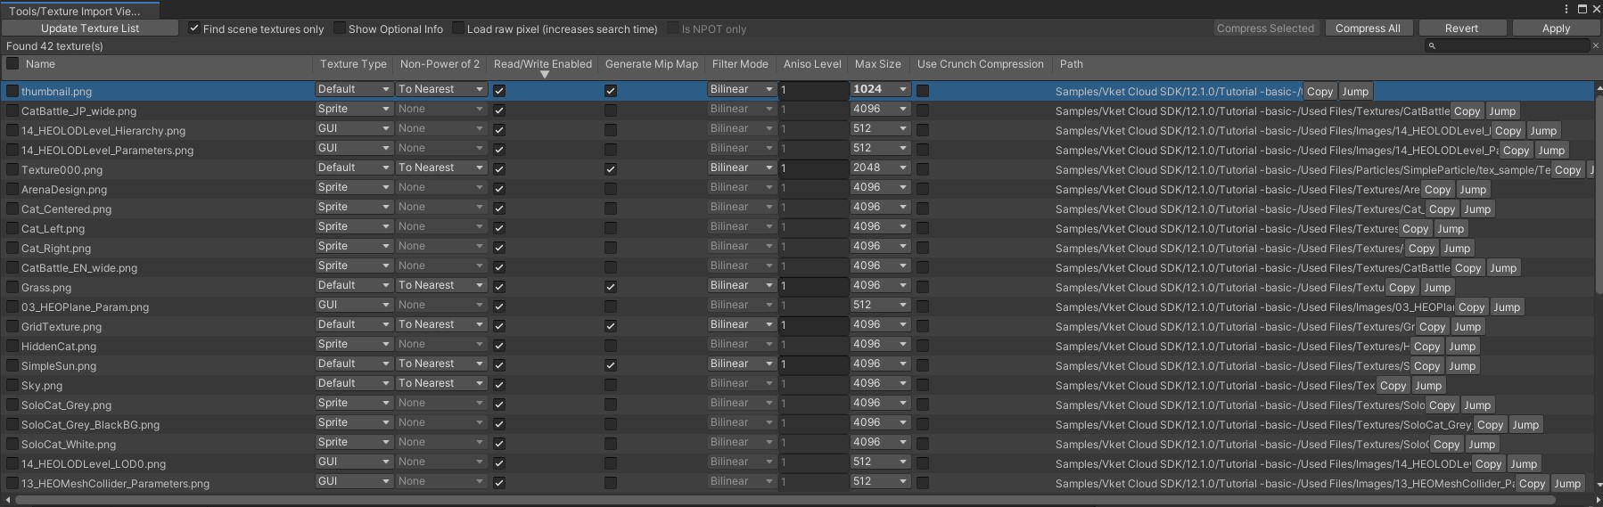Image resolution: width=1603 pixels, height=507 pixels.
Task: Sort by Name column header
Action: pyautogui.click(x=40, y=64)
